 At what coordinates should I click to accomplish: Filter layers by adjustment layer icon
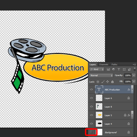pos(113,69)
